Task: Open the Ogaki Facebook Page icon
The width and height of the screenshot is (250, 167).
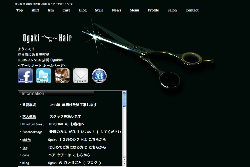Action: [25, 76]
